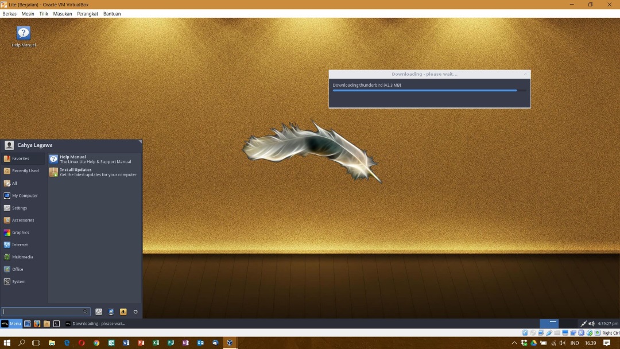Viewport: 620px width, 349px height.
Task: Open the home folder panel launcher
Action: 46,324
